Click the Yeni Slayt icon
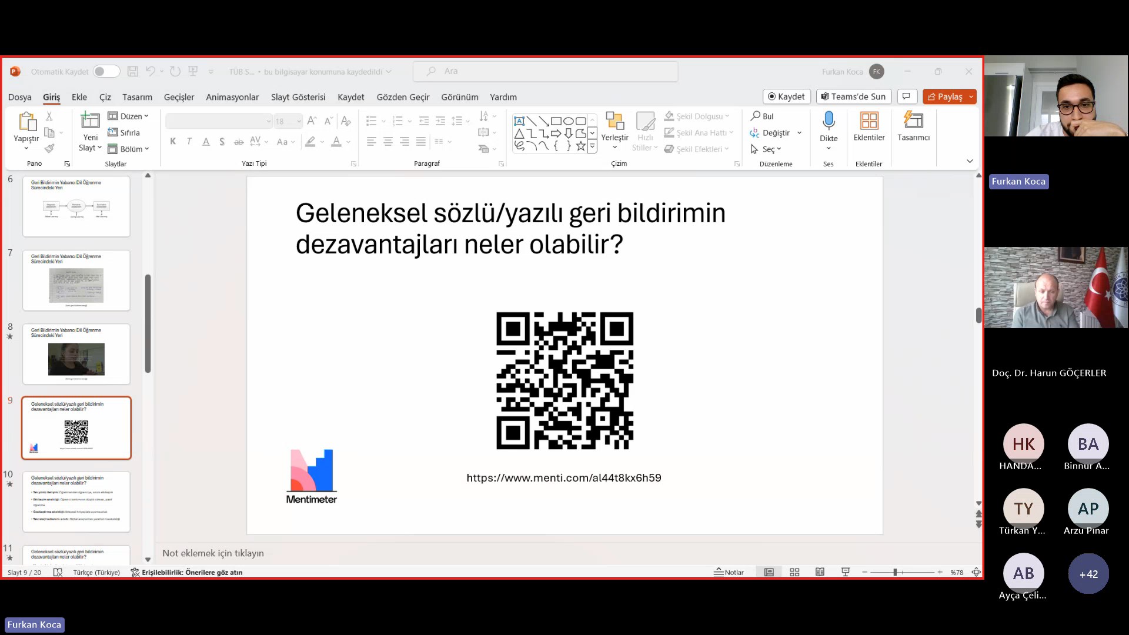1129x635 pixels. (90, 121)
